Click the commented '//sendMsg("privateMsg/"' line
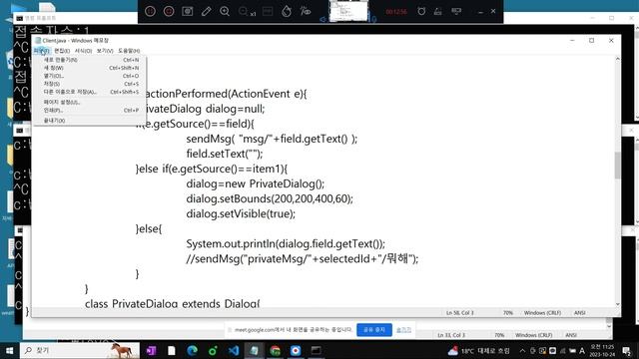 [302, 259]
